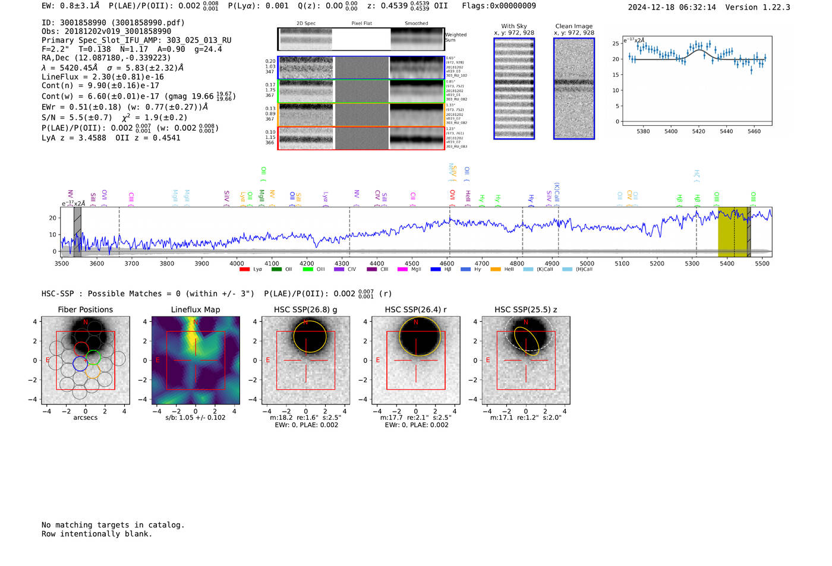Viewport: 832px width, 566px height.
Task: Click the m:18.2 re:1.6" s:2.5" caption
Action: 305,418
